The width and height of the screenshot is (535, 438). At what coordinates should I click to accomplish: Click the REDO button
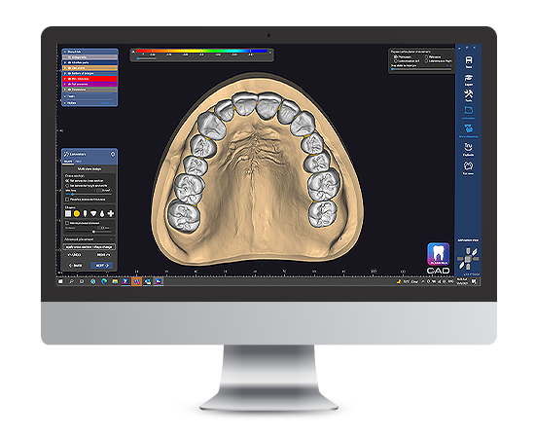(103, 255)
